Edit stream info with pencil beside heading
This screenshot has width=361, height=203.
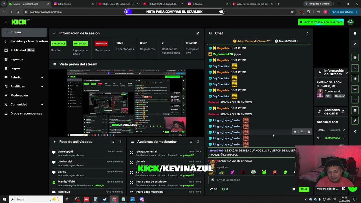(x=347, y=72)
